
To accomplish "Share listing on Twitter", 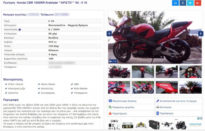I will coord(190,3).
